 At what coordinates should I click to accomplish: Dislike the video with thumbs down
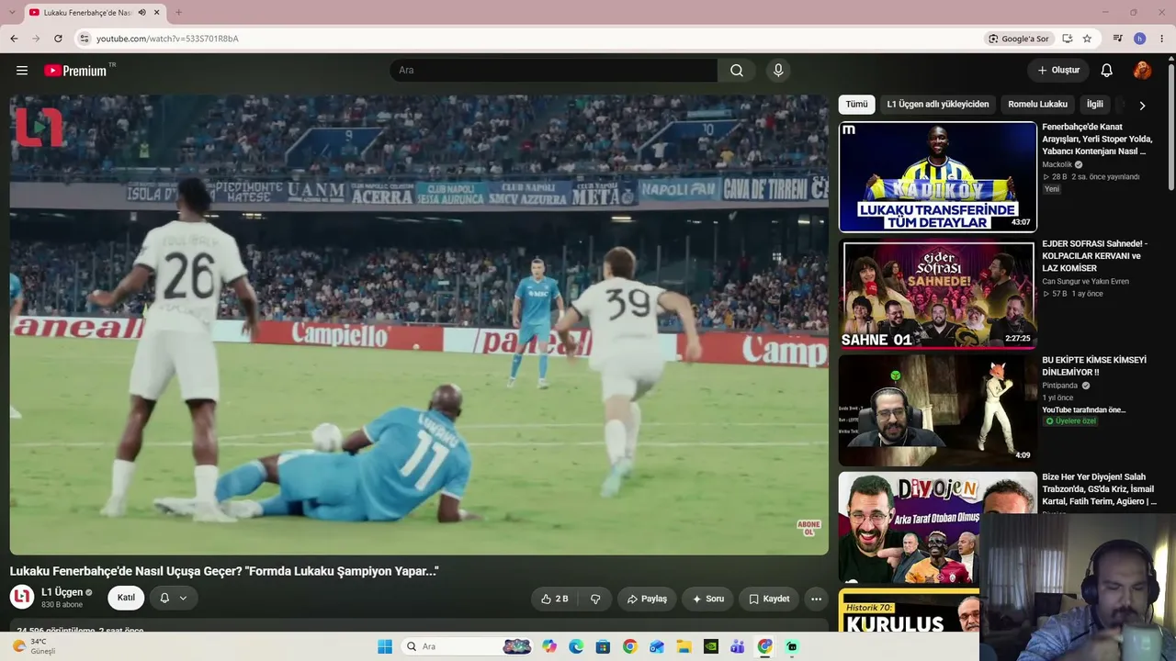coord(595,599)
